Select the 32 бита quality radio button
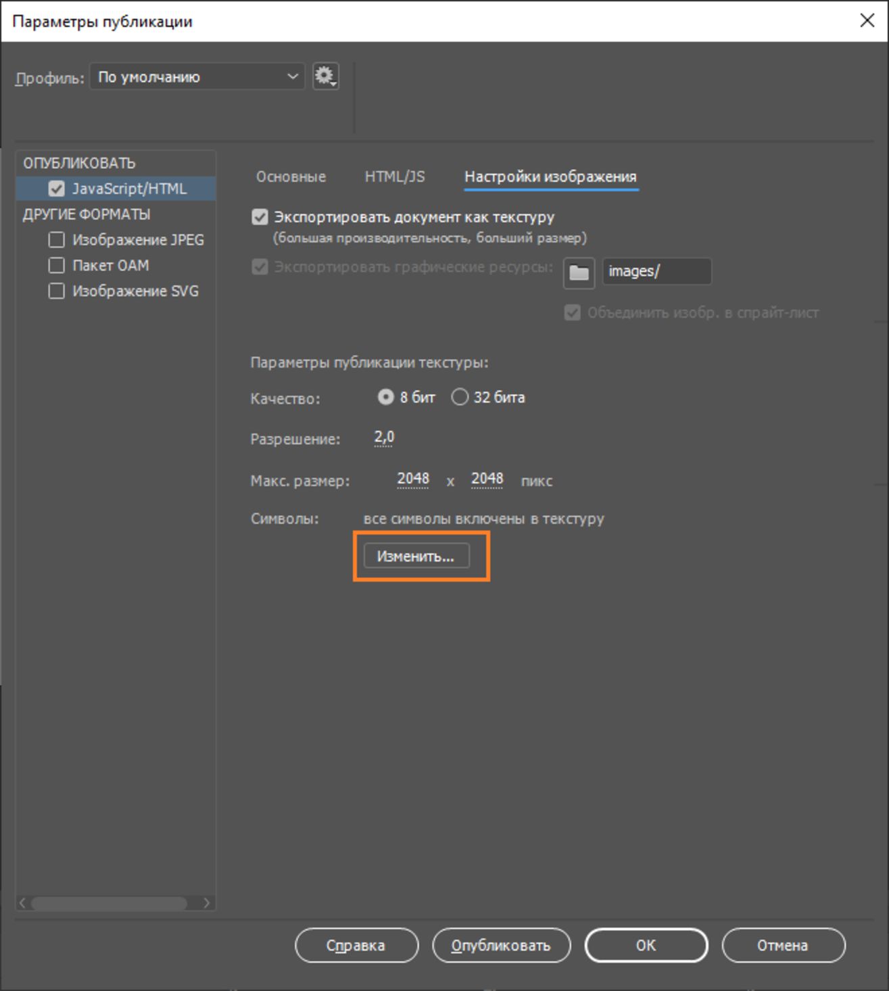The image size is (889, 991). point(460,397)
